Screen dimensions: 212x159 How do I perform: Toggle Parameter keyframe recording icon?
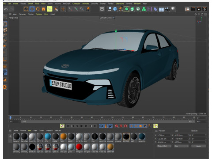145,126
